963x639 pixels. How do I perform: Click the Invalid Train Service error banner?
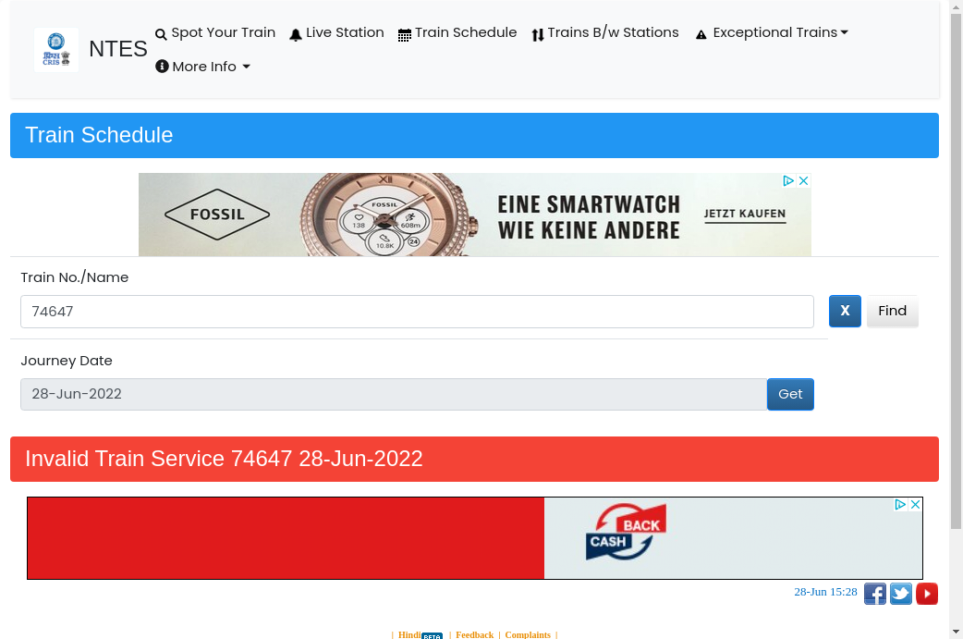coord(474,459)
